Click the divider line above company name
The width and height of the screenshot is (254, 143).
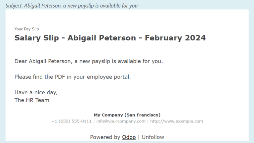[x=127, y=110]
